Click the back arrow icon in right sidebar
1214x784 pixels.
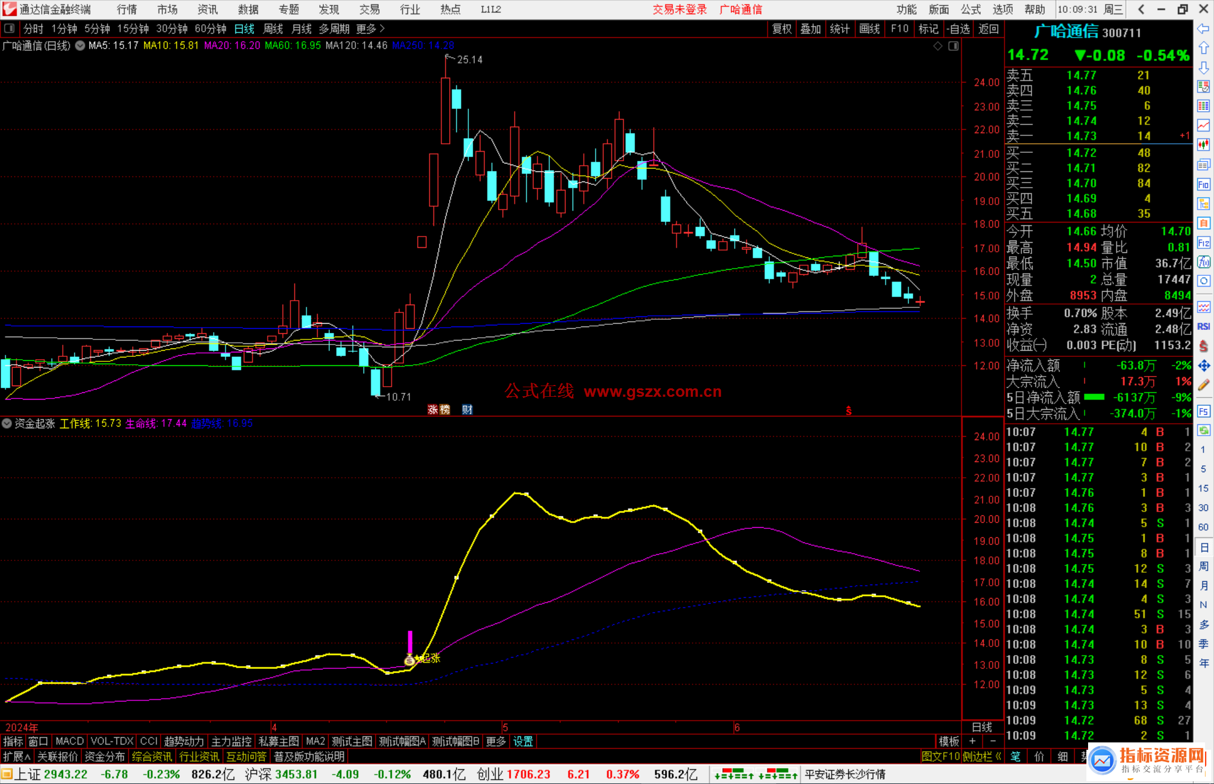[1203, 29]
